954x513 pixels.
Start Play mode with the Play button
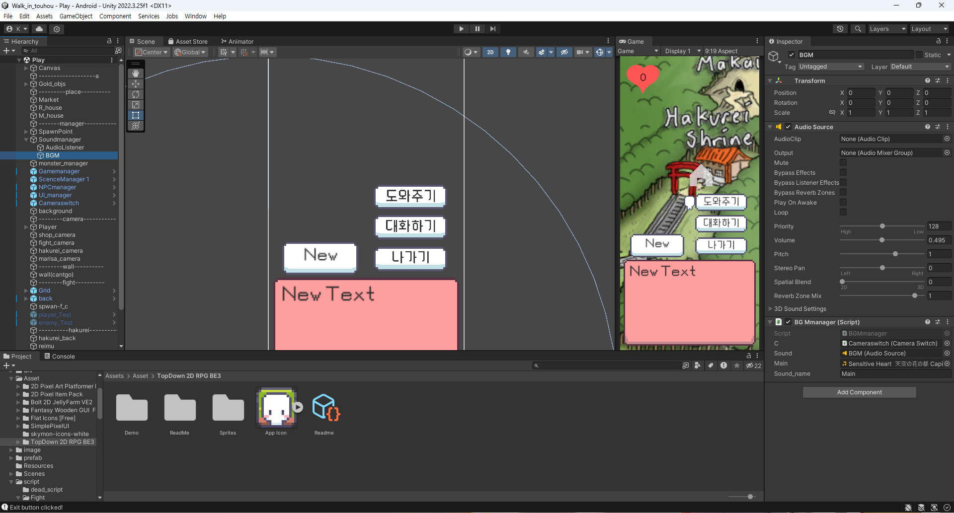(461, 29)
